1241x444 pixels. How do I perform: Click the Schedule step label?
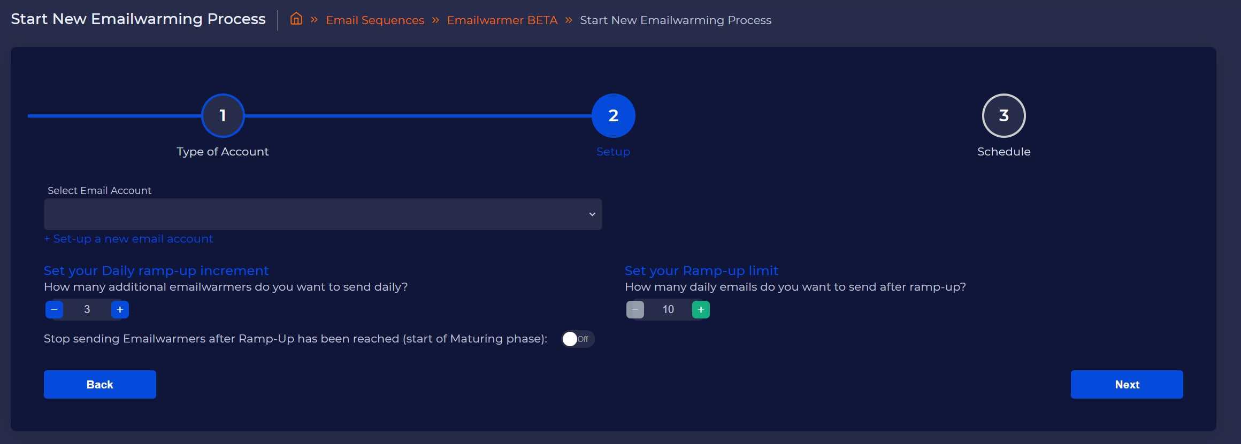coord(1003,152)
